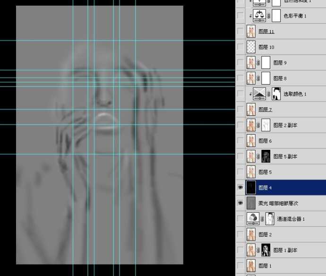Select the 图层 6 layer

(265, 141)
